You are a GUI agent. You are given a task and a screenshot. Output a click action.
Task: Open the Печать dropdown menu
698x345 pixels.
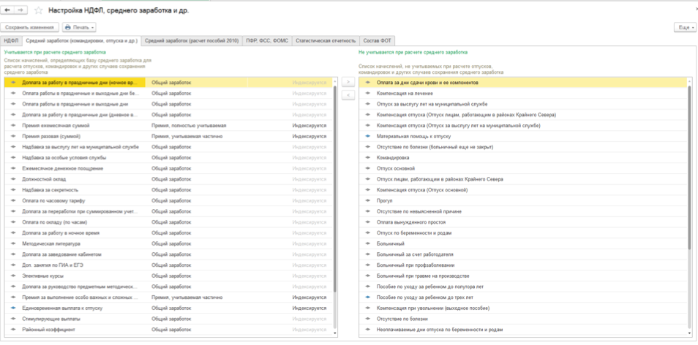(x=79, y=28)
